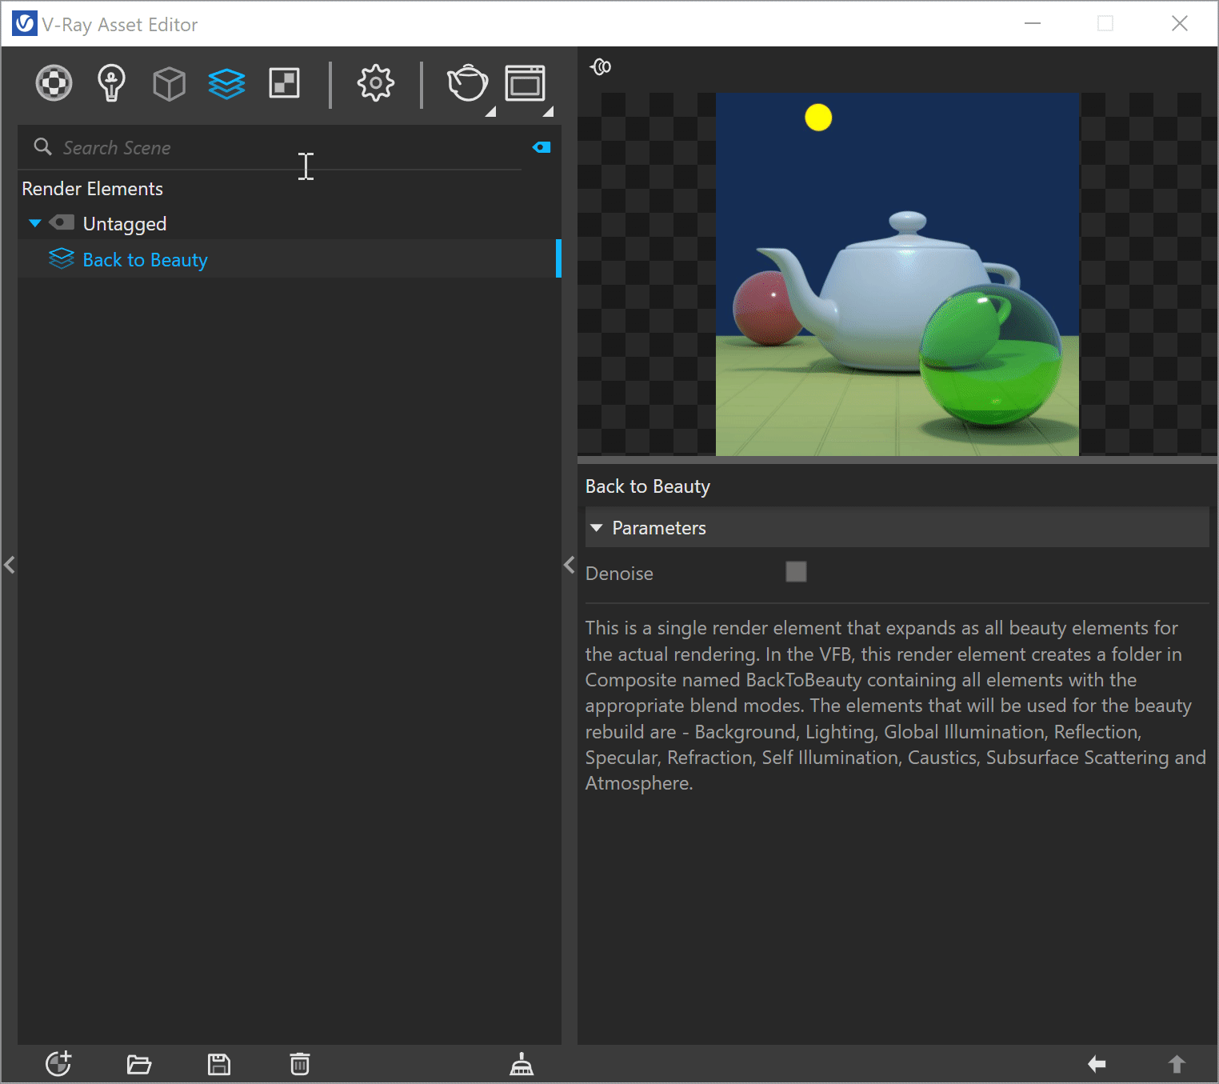Viewport: 1219px width, 1084px height.
Task: Click the Back to Beauty title in properties
Action: click(647, 486)
